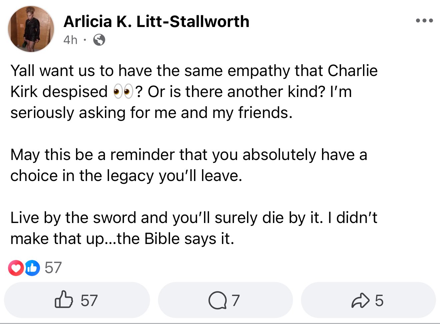Click the blue thumbs-up reaction icon
The width and height of the screenshot is (440, 324).
(32, 268)
